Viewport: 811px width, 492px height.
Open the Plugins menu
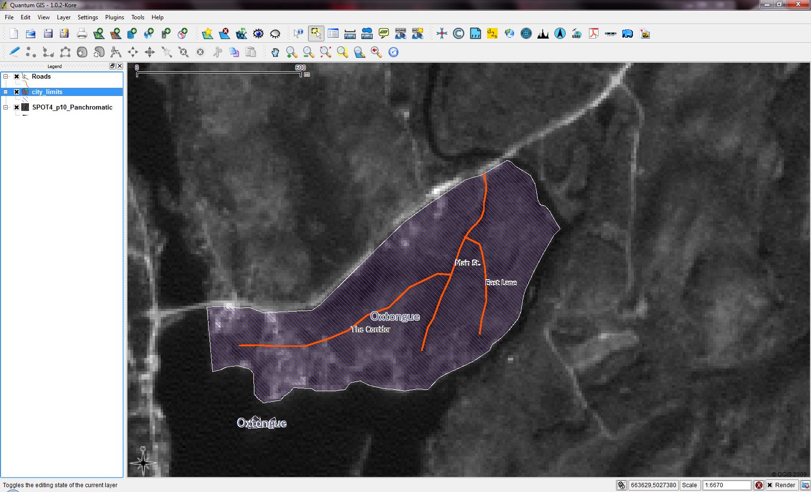(114, 17)
